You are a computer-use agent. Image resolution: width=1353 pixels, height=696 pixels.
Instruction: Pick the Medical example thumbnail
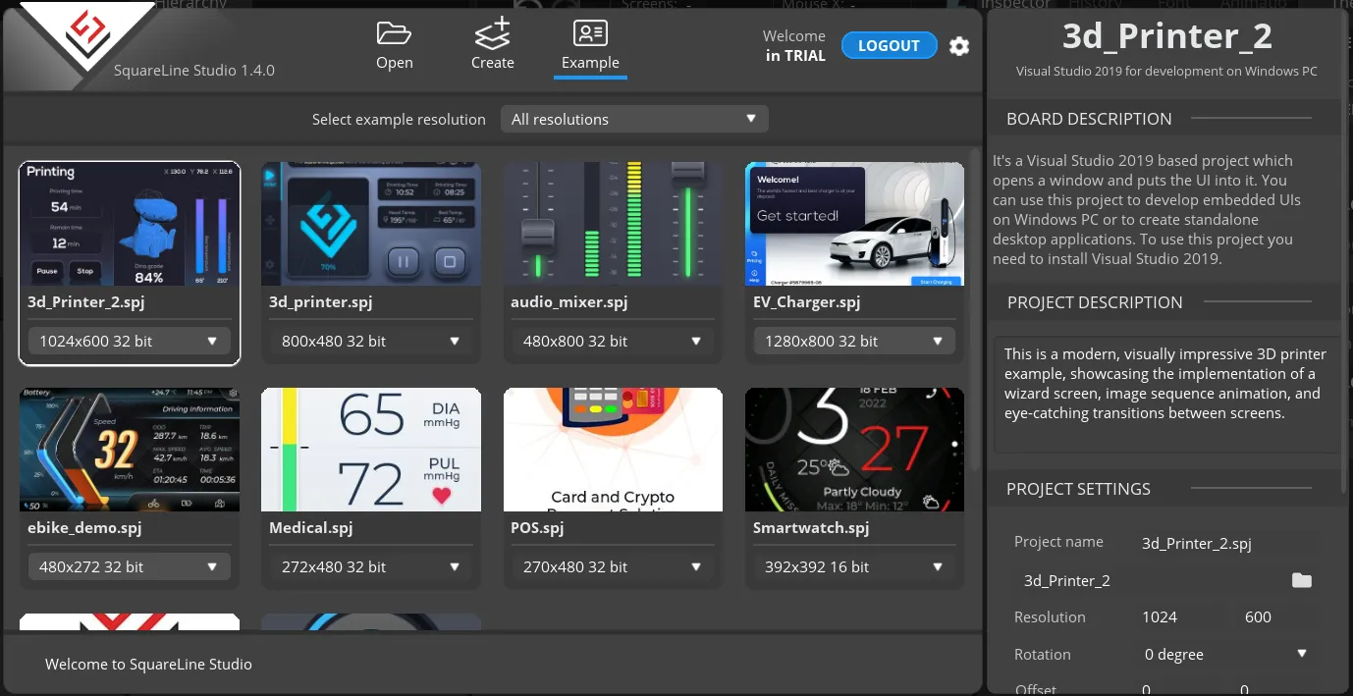point(370,450)
